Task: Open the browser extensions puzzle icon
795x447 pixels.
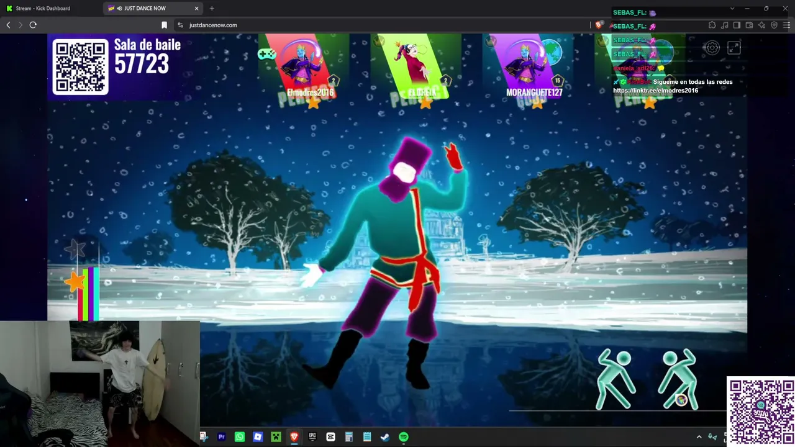Action: click(712, 25)
